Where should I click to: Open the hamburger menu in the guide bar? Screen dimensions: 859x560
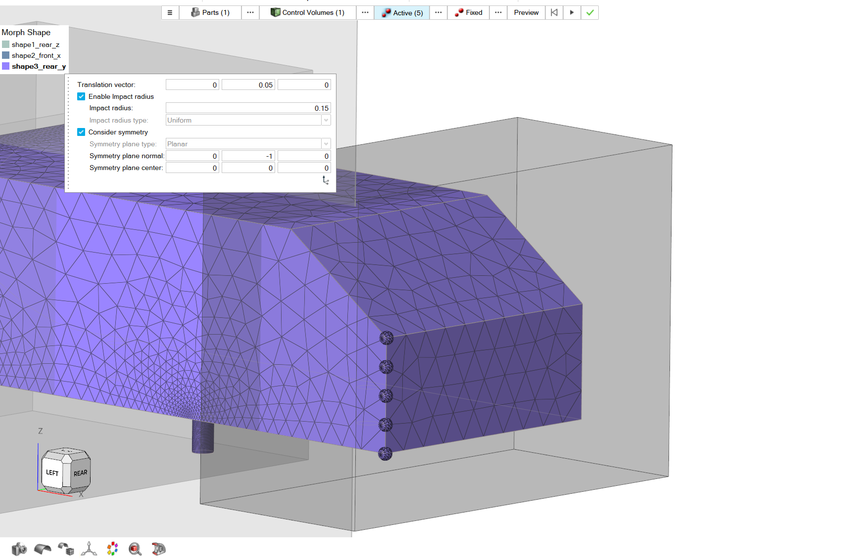pyautogui.click(x=170, y=13)
